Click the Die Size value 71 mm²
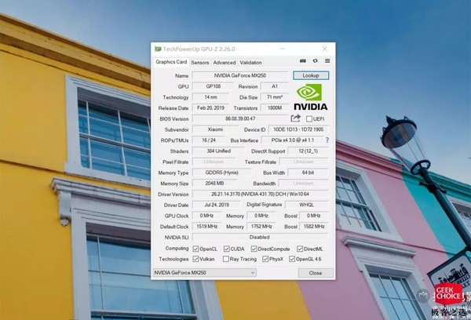Image resolution: width=471 pixels, height=320 pixels. [x=275, y=97]
